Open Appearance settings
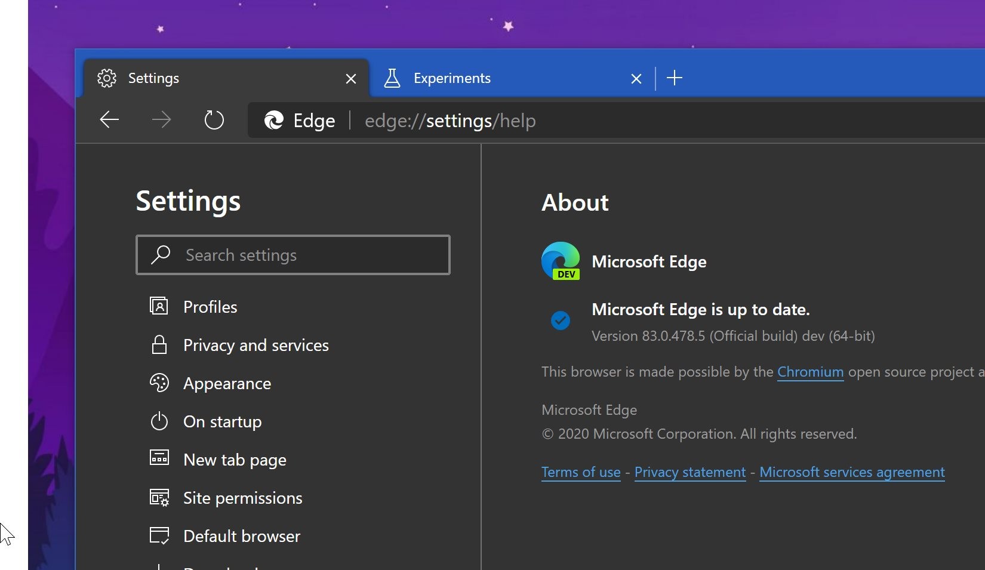 (227, 383)
